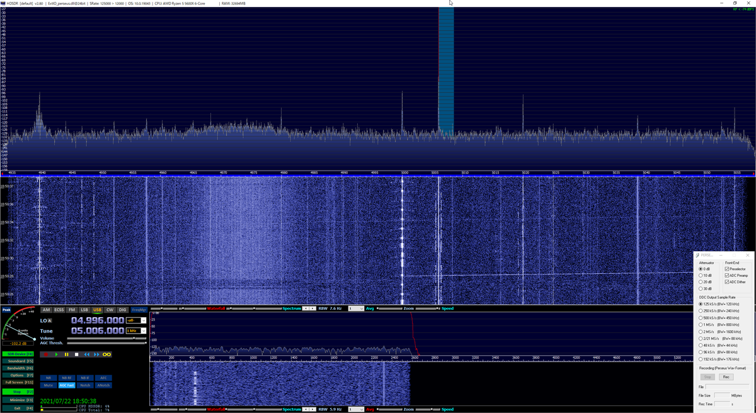Image resolution: width=756 pixels, height=413 pixels.
Task: Start recording with the red record icon
Action: click(46, 354)
